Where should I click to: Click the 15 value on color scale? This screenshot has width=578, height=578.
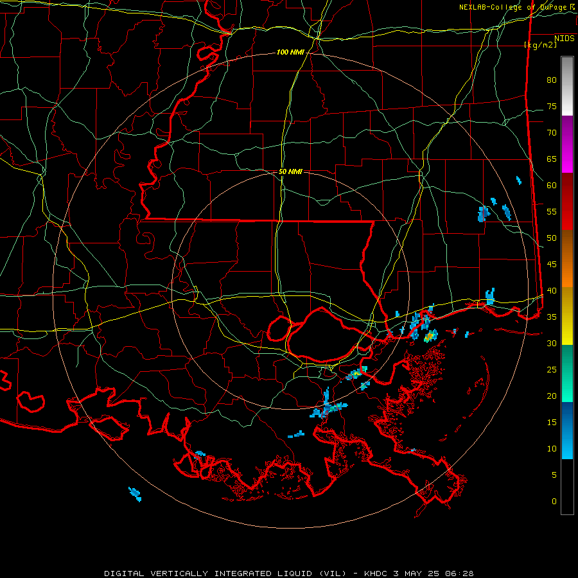tap(552, 423)
